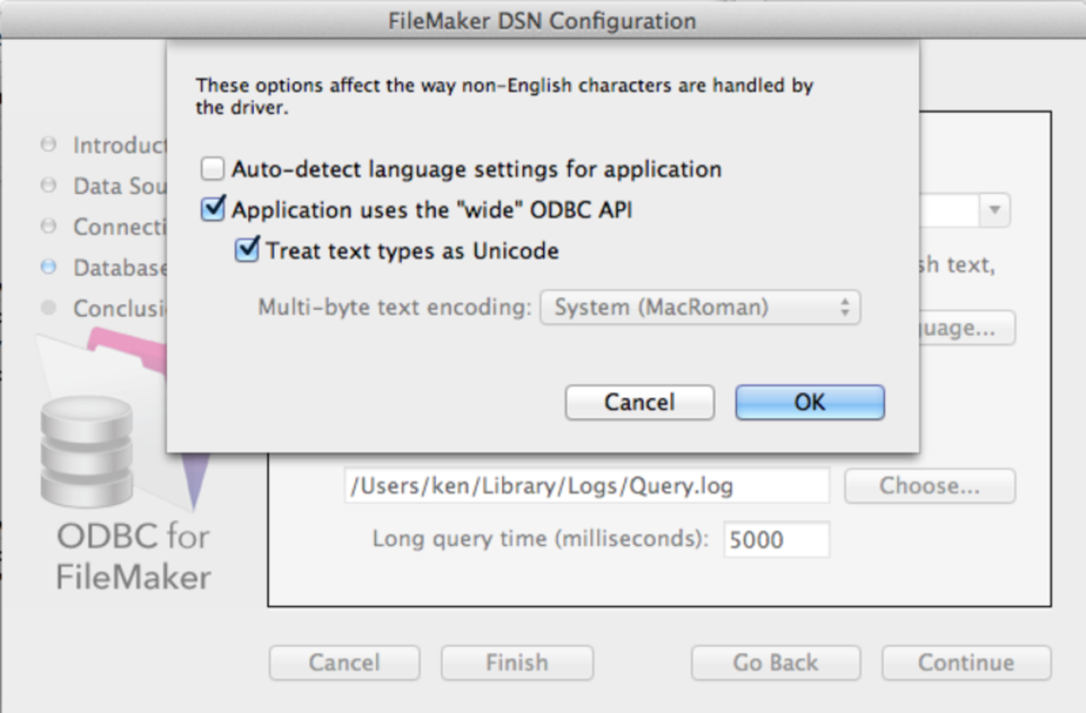The width and height of the screenshot is (1086, 713).
Task: Continue to the next wizard step
Action: click(x=966, y=663)
